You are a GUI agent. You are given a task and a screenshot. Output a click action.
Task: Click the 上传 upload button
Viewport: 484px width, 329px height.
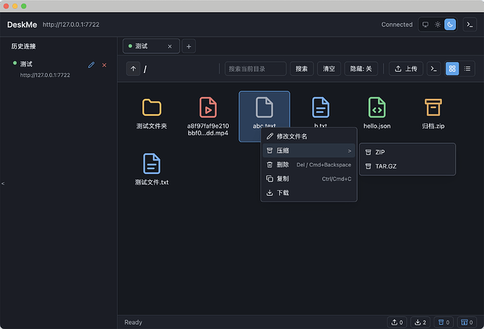tap(406, 69)
